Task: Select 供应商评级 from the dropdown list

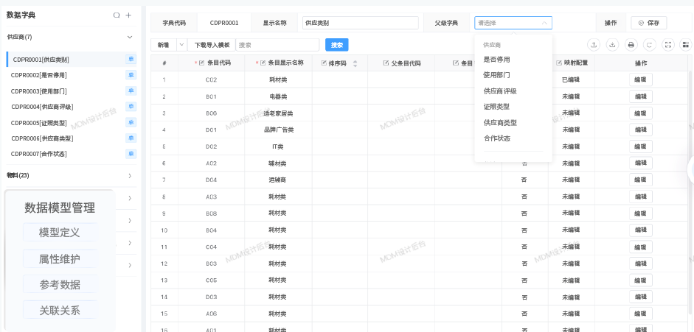Action: pos(499,91)
